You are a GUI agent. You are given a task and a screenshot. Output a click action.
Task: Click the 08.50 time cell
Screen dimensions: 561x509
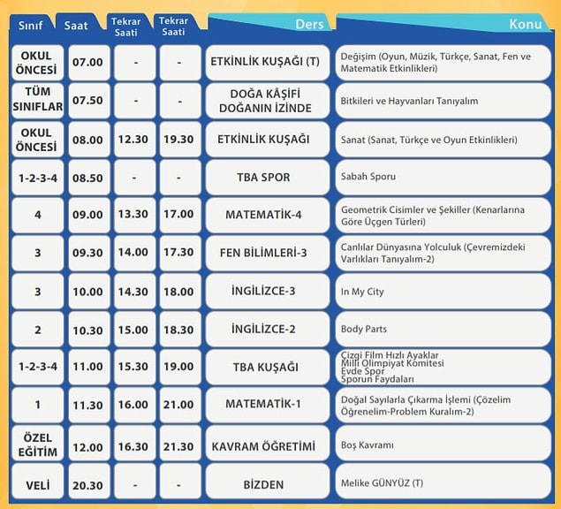(x=89, y=178)
